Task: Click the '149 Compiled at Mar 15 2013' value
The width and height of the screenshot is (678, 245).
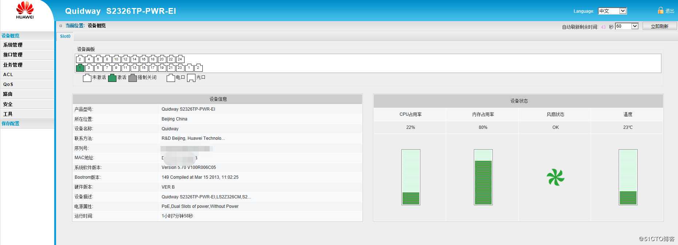Action: [x=200, y=177]
